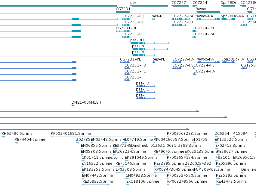Select the CK01711.5prime.contig label
Viewport: 256px width, 186px height.
pos(103,158)
